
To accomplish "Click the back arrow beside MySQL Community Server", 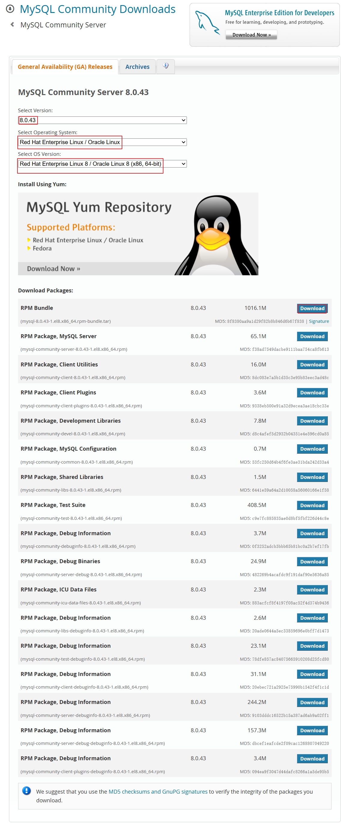I will click(12, 24).
